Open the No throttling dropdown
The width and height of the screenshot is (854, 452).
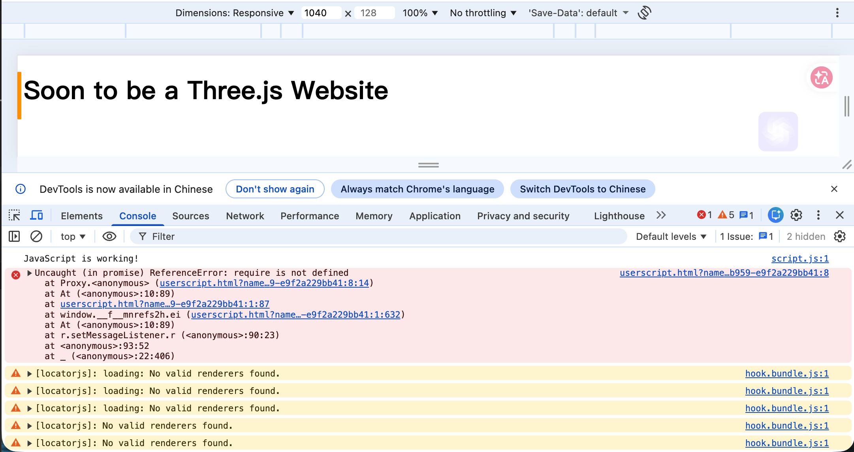pos(483,13)
